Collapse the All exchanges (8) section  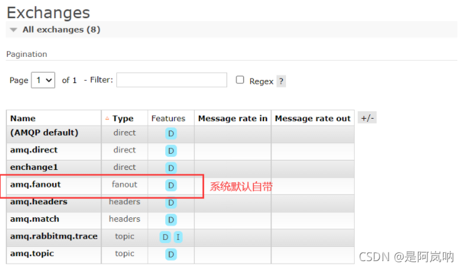click(61, 29)
